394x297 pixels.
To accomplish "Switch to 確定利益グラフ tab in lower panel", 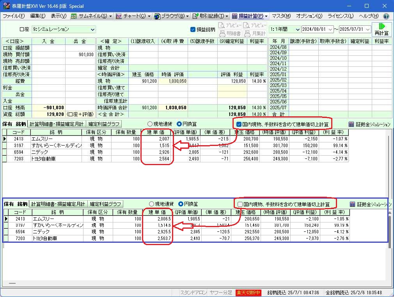I will pos(106,204).
